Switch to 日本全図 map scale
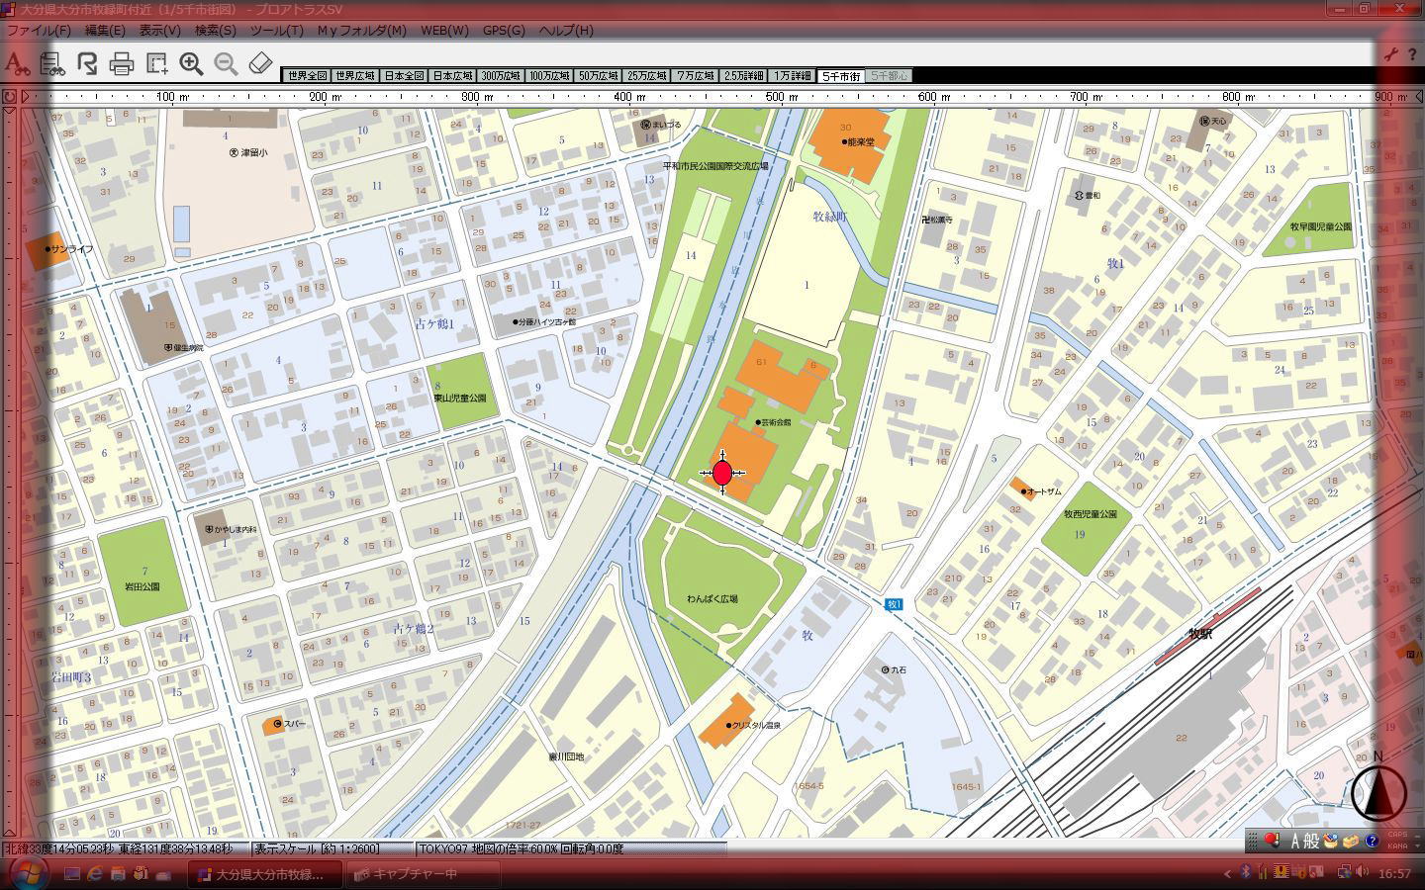The width and height of the screenshot is (1425, 890). (404, 76)
